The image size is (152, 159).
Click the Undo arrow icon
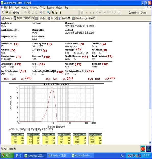[33, 12]
